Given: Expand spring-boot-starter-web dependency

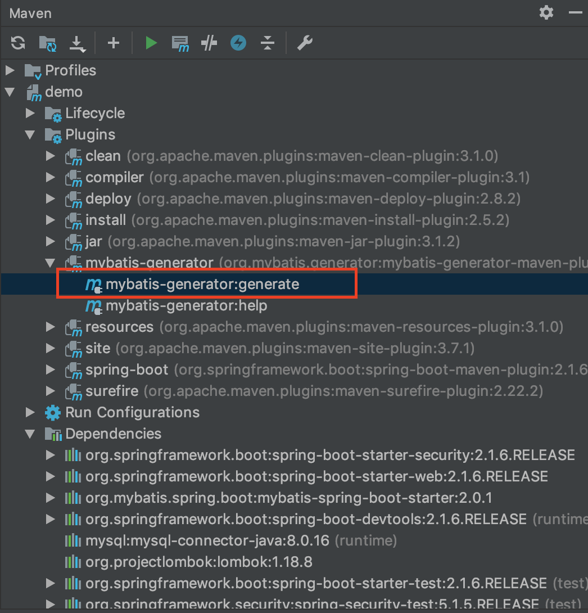Looking at the screenshot, I should 51,476.
